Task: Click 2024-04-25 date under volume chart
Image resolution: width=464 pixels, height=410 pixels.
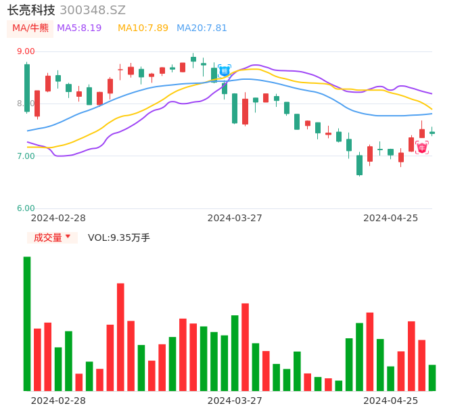Action: coord(391,401)
